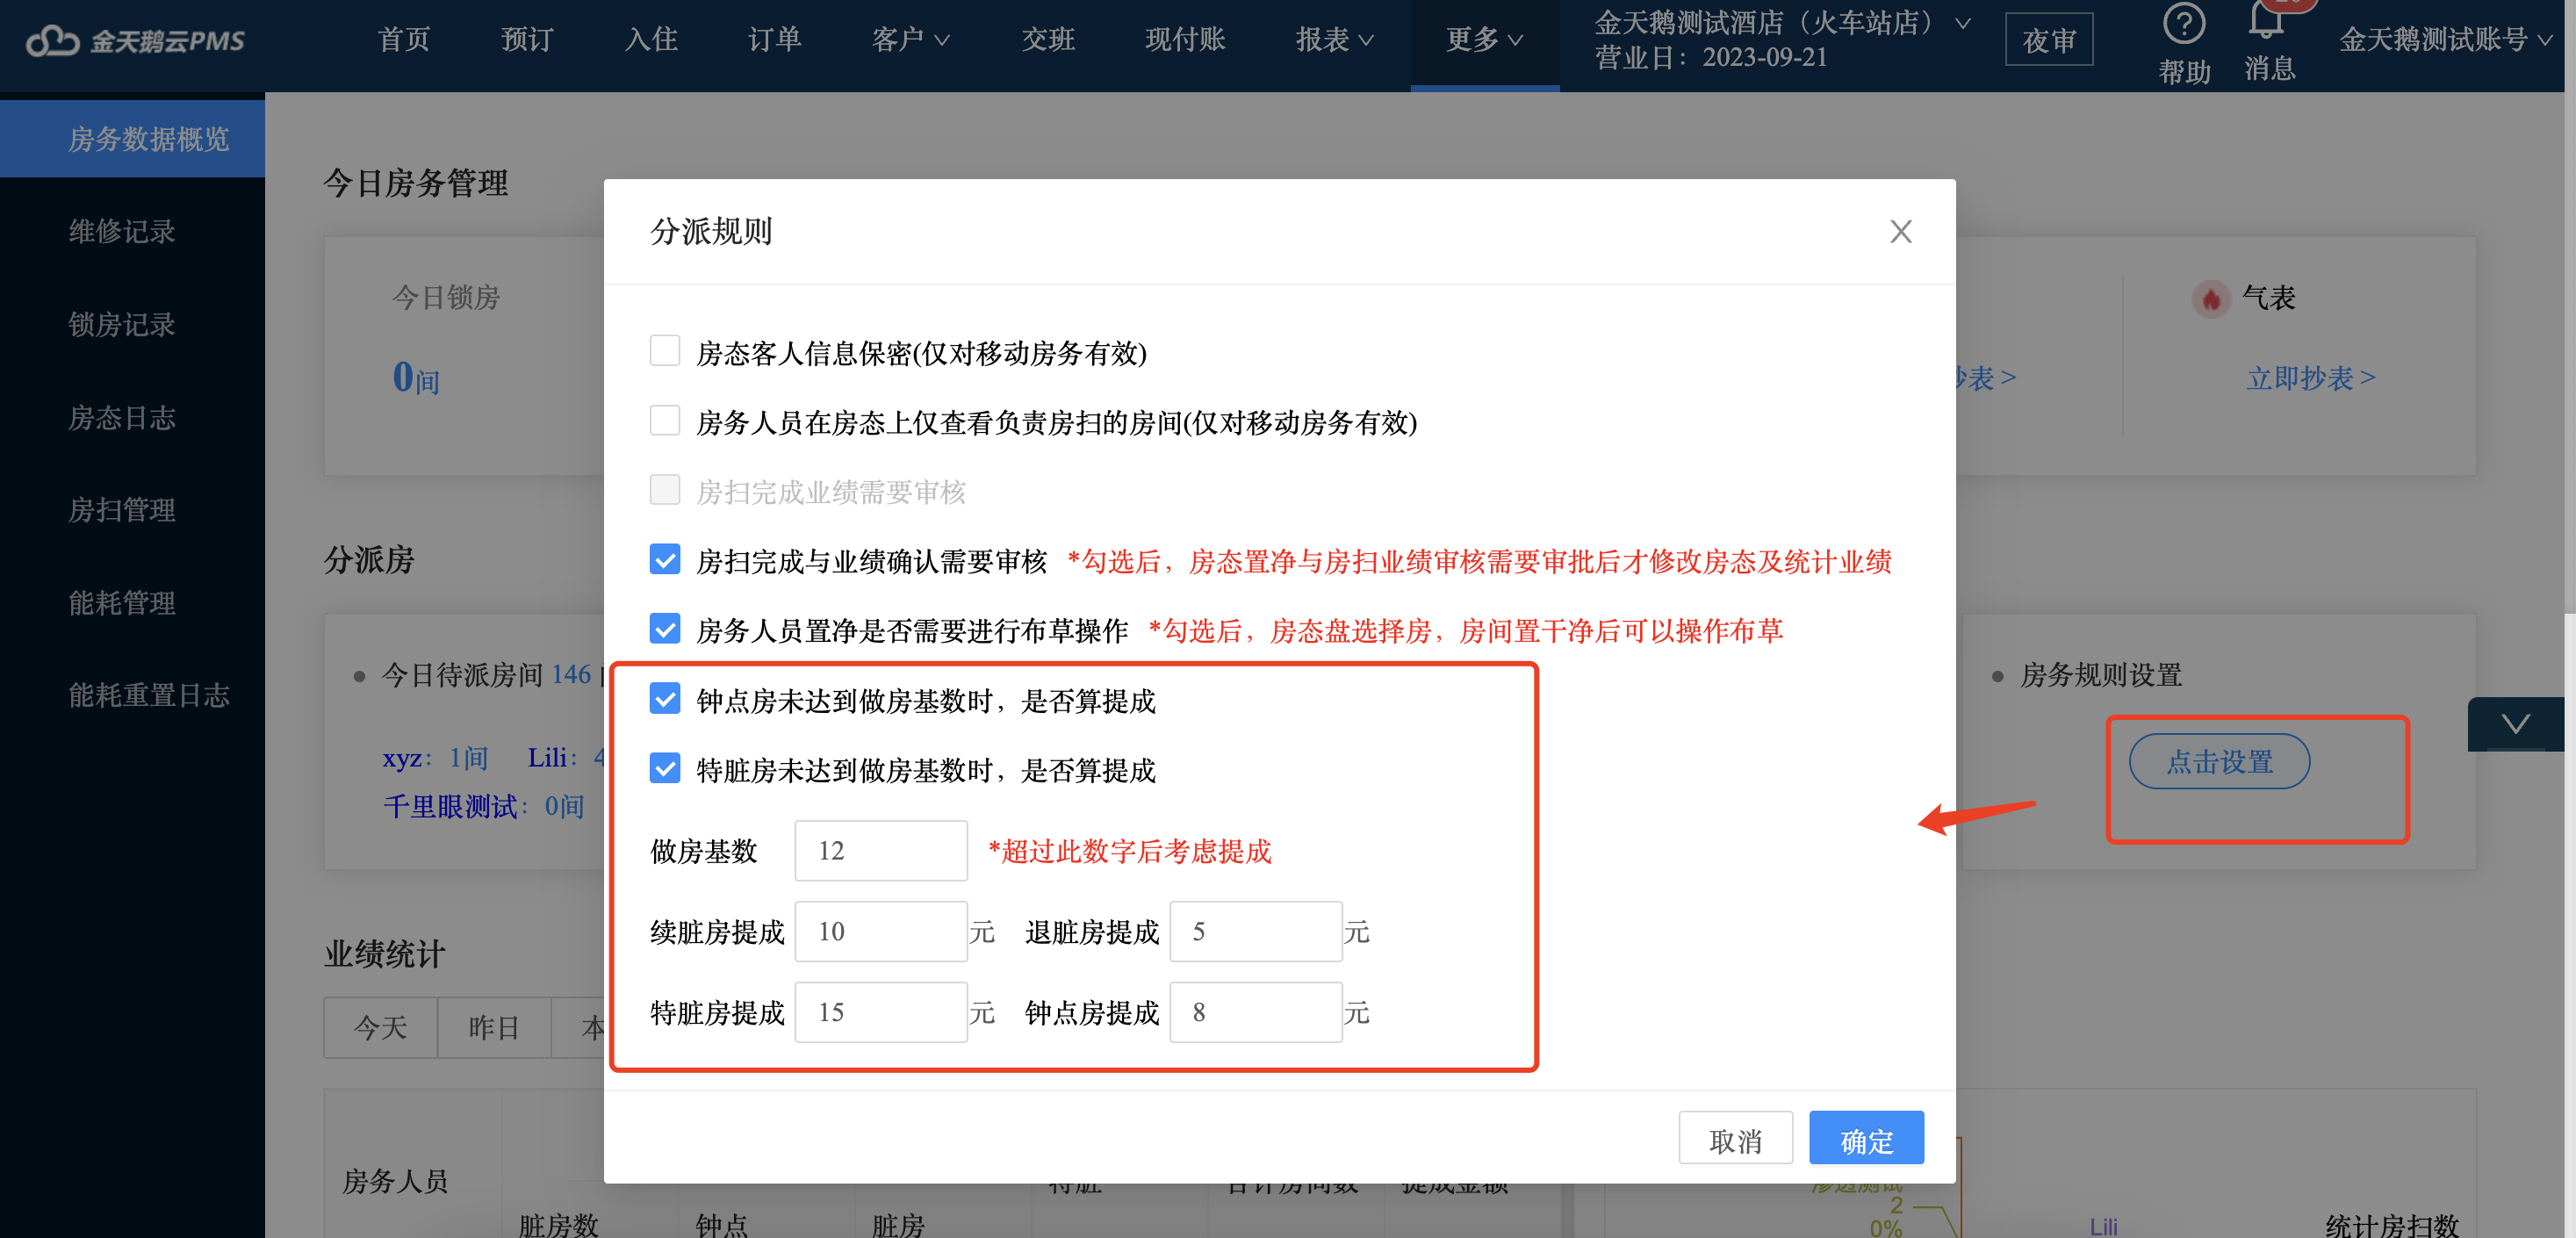Click the 金天鹅云PMS logo
Image resolution: width=2576 pixels, height=1238 pixels.
[135, 40]
